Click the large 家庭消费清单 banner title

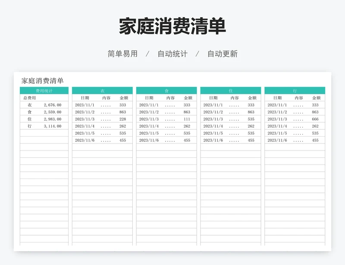(x=172, y=26)
